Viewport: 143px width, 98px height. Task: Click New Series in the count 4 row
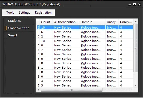tap(63, 81)
